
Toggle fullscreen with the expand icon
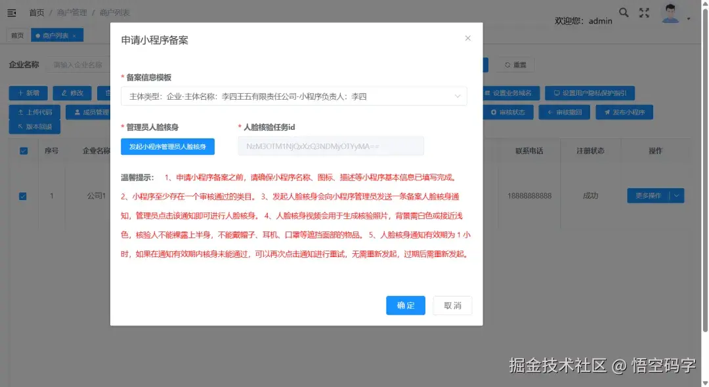pyautogui.click(x=644, y=12)
